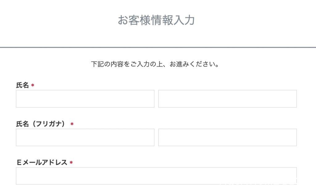Click the letter E in Eメールアドレス label
Image resolution: width=316 pixels, height=191 pixels.
(19, 162)
